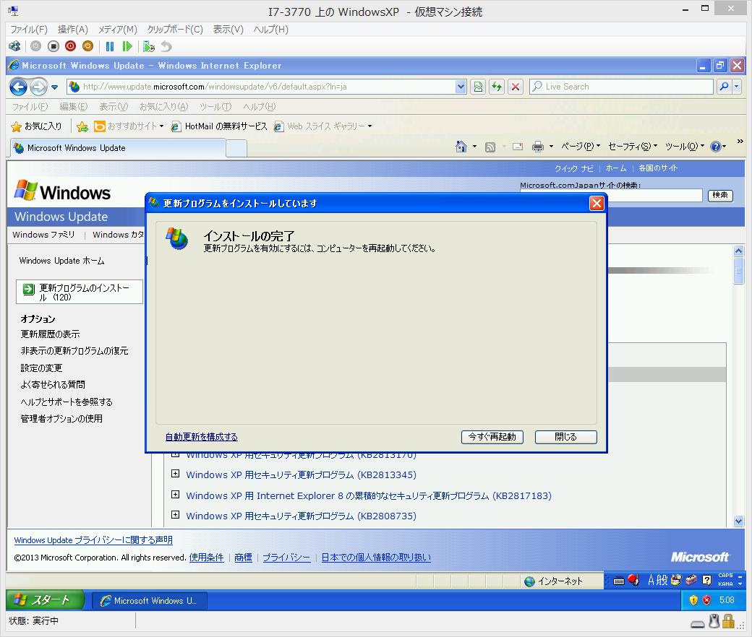
Task: Click the XP スタート start button
Action: pyautogui.click(x=45, y=599)
